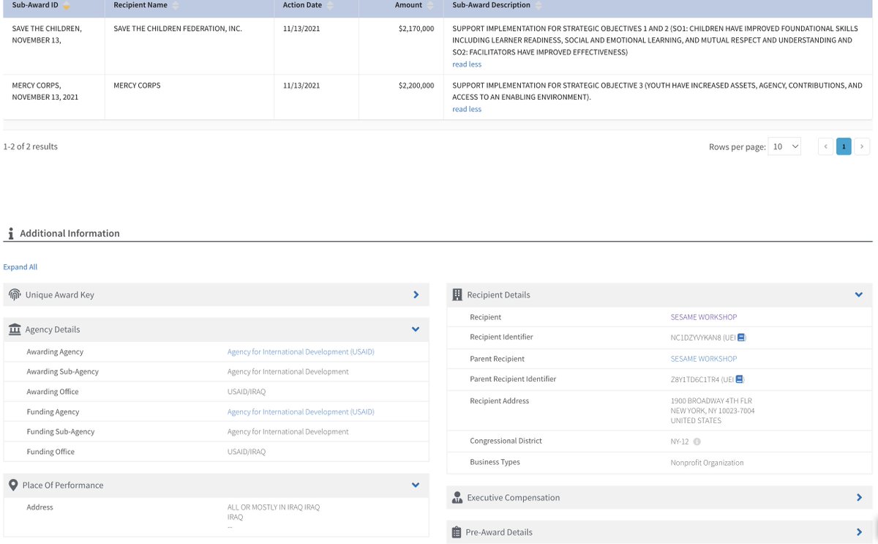Click the building icon beside Recipient Details
This screenshot has width=878, height=544.
(x=457, y=294)
